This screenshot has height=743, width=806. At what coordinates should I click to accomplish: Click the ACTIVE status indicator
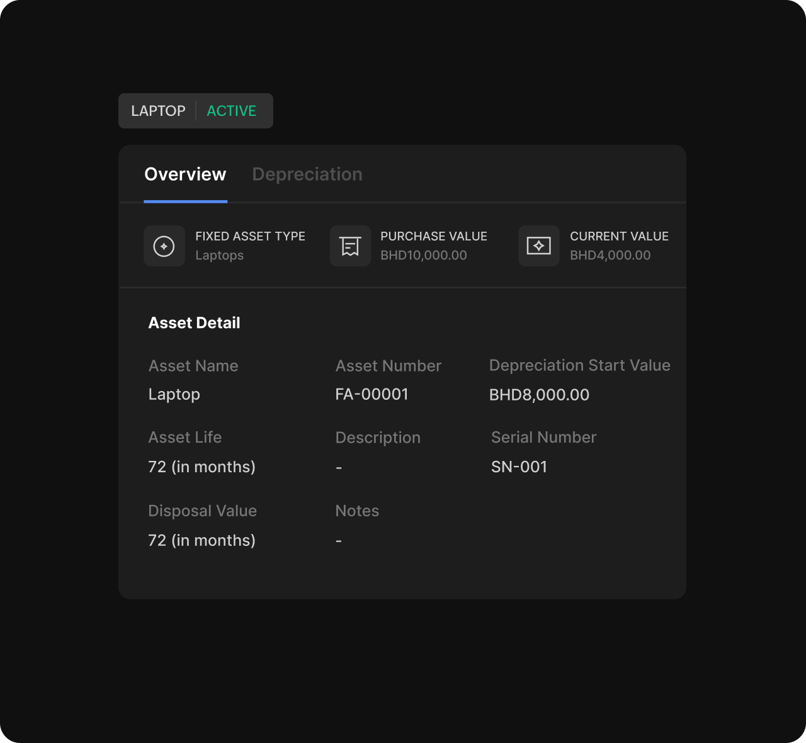[232, 110]
